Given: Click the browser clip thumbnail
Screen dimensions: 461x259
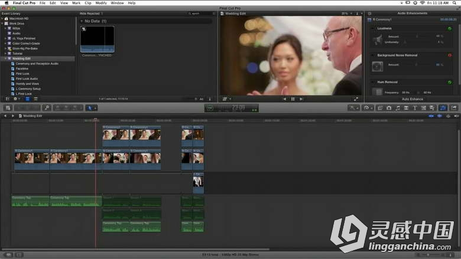Looking at the screenshot, I should pos(98,40).
